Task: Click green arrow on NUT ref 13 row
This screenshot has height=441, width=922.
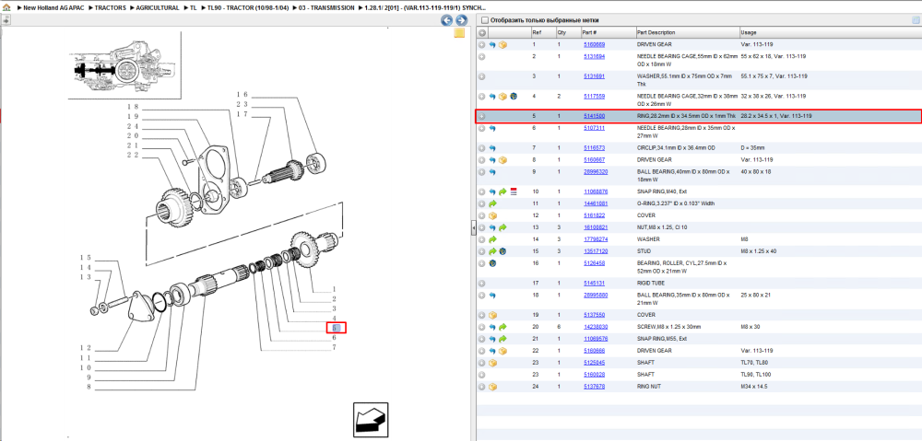Action: [x=502, y=227]
